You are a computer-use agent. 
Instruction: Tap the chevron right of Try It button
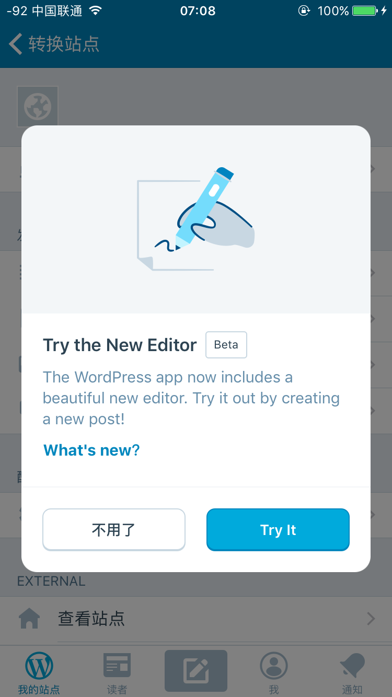[373, 515]
